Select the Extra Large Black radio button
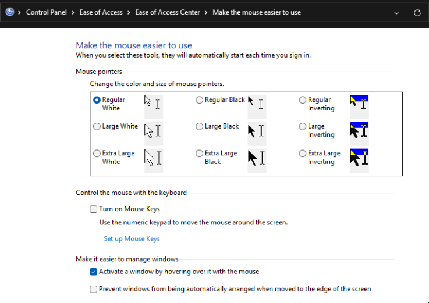The width and height of the screenshot is (429, 303). pos(200,154)
